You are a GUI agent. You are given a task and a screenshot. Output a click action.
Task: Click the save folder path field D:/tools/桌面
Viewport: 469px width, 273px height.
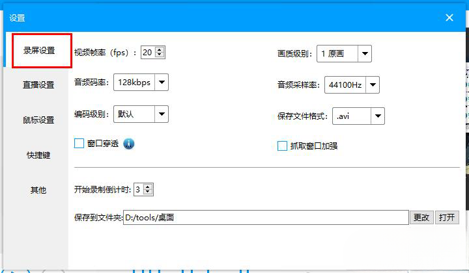266,217
